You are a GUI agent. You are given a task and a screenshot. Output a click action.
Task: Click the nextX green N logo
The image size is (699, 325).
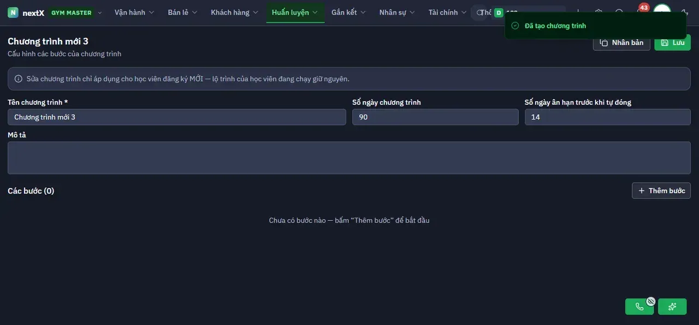click(x=13, y=13)
